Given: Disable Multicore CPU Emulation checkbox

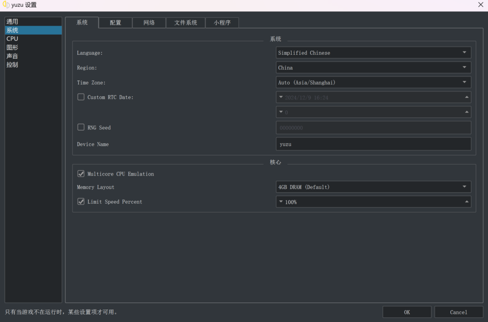Looking at the screenshot, I should tap(81, 174).
